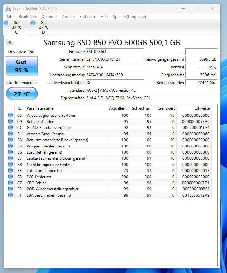
Task: Click parameter name Luftstromtemperatur
Action: tap(45, 171)
